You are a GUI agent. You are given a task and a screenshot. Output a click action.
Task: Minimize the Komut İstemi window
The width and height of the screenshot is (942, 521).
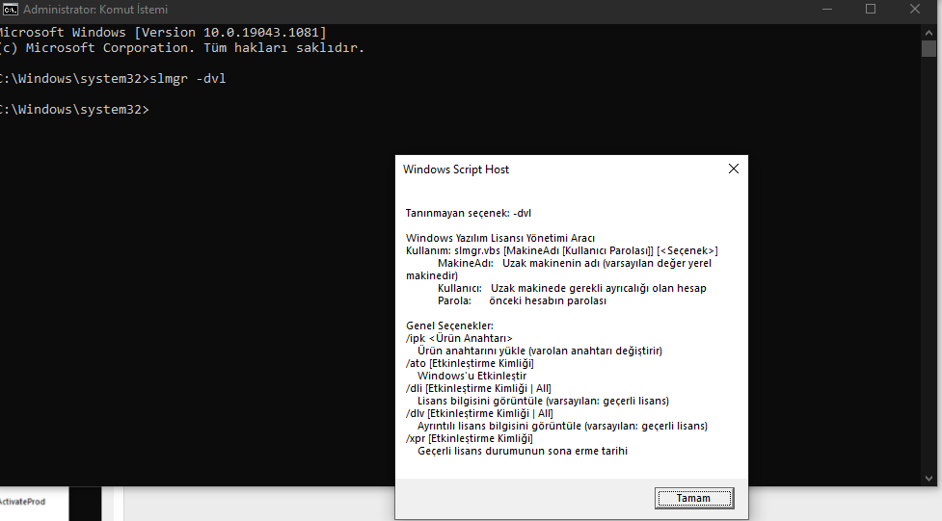pos(827,9)
